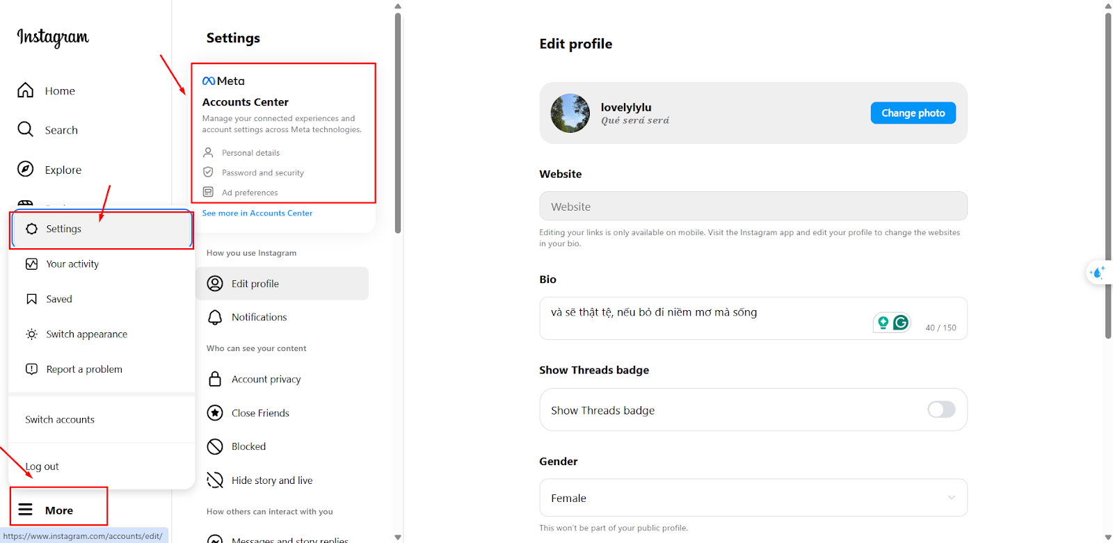Select Your activity menu item
Image resolution: width=1113 pixels, height=543 pixels.
pyautogui.click(x=102, y=264)
